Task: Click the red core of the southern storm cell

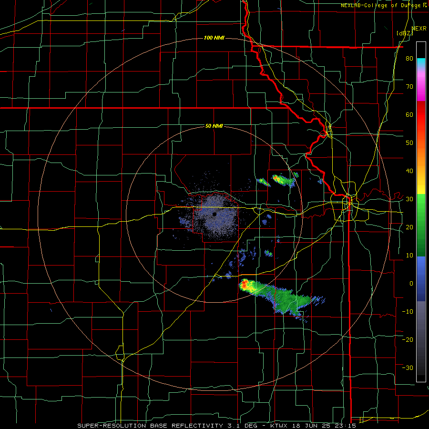Action: click(244, 284)
